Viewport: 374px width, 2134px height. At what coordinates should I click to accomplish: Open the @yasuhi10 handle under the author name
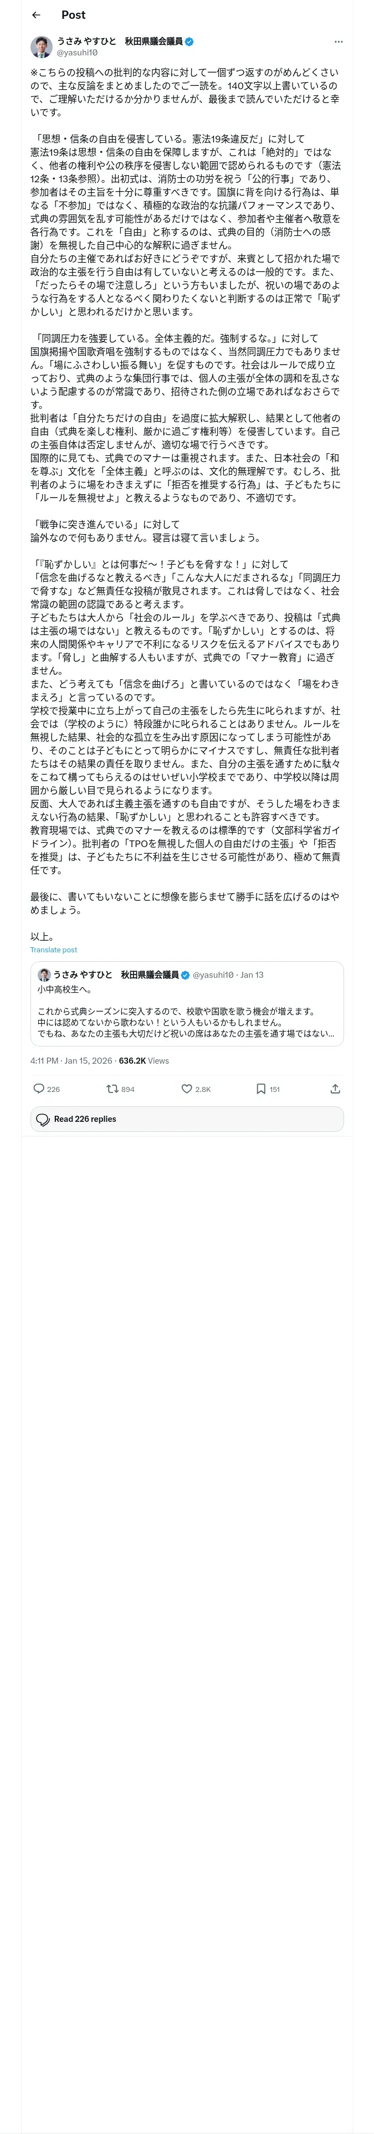(77, 52)
